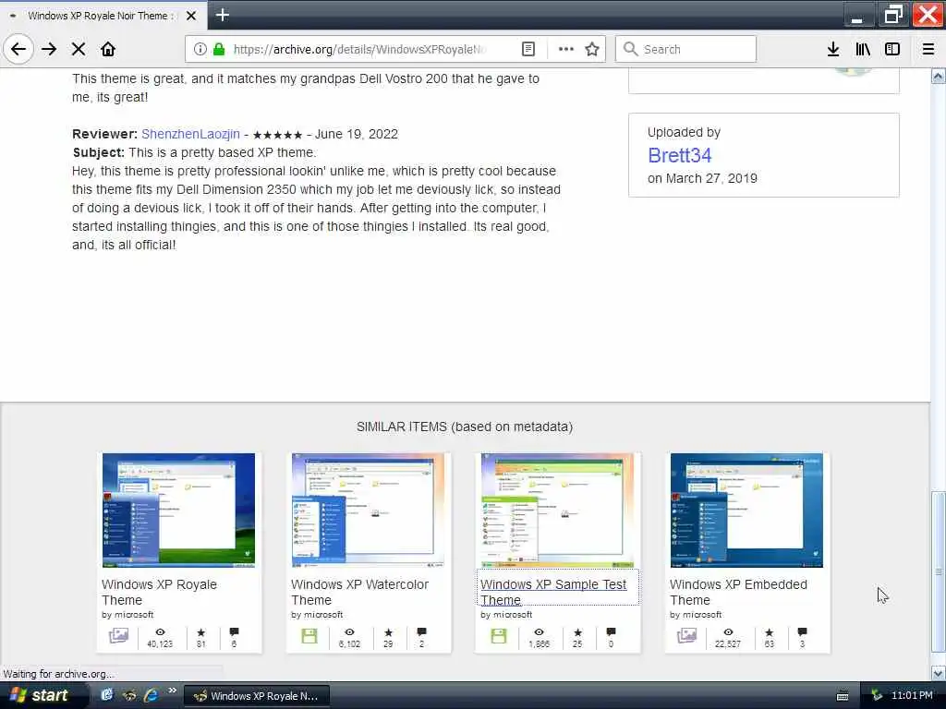This screenshot has height=709, width=946.
Task: Click the vertical scrollbar thumb
Action: (x=939, y=571)
